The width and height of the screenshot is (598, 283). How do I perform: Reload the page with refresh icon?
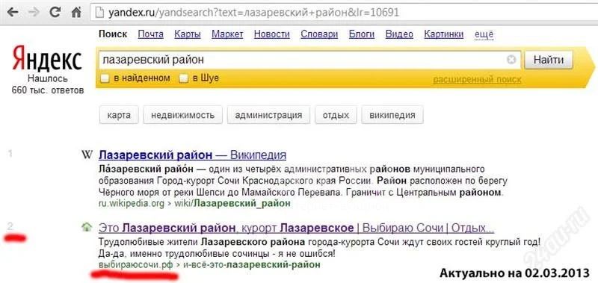(x=55, y=13)
